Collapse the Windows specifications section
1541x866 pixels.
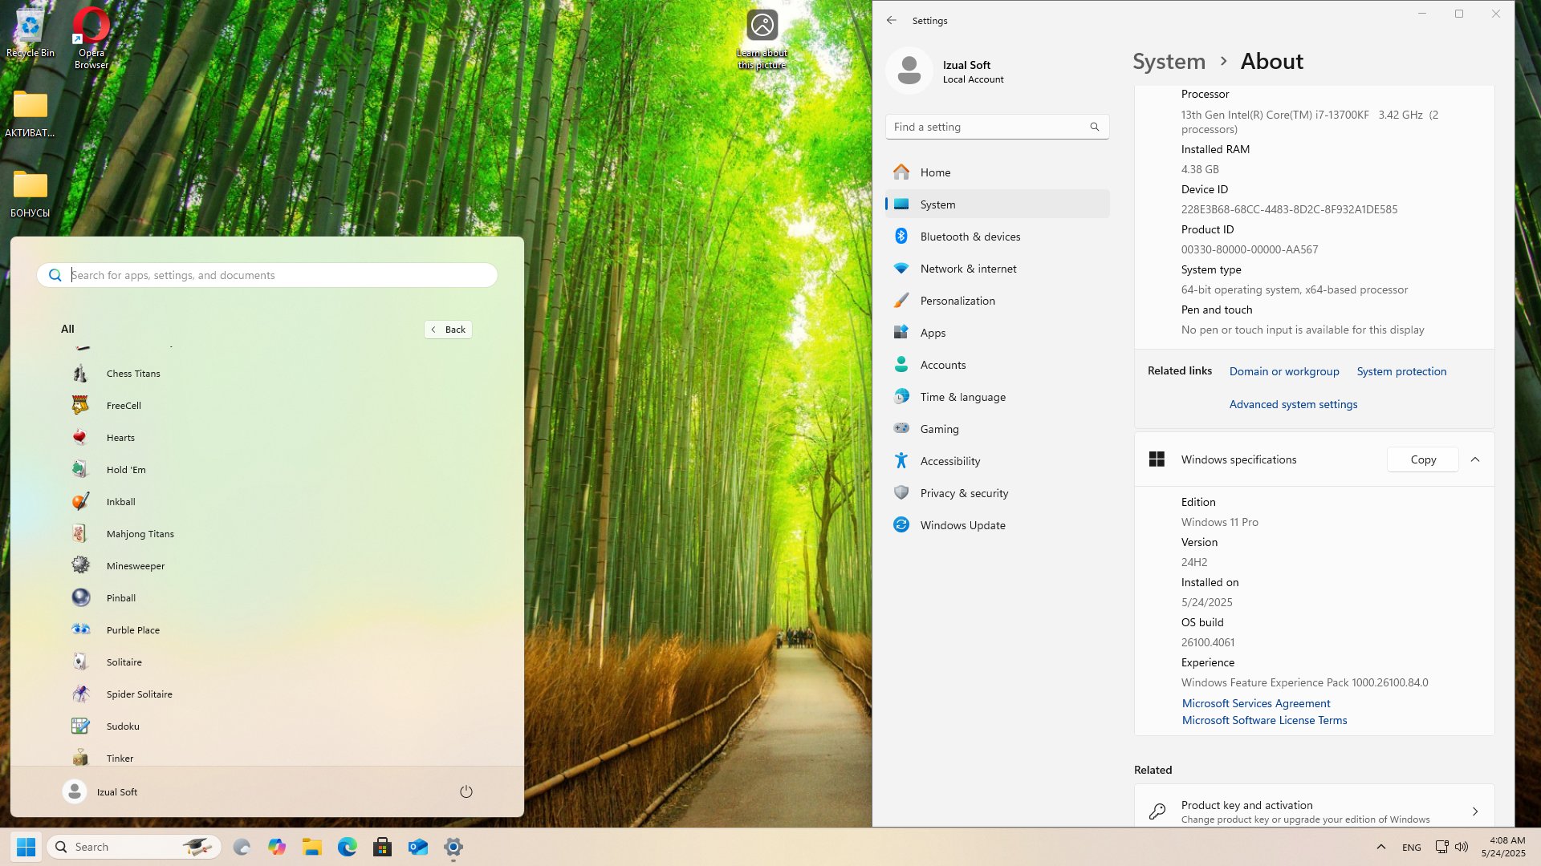(x=1475, y=459)
